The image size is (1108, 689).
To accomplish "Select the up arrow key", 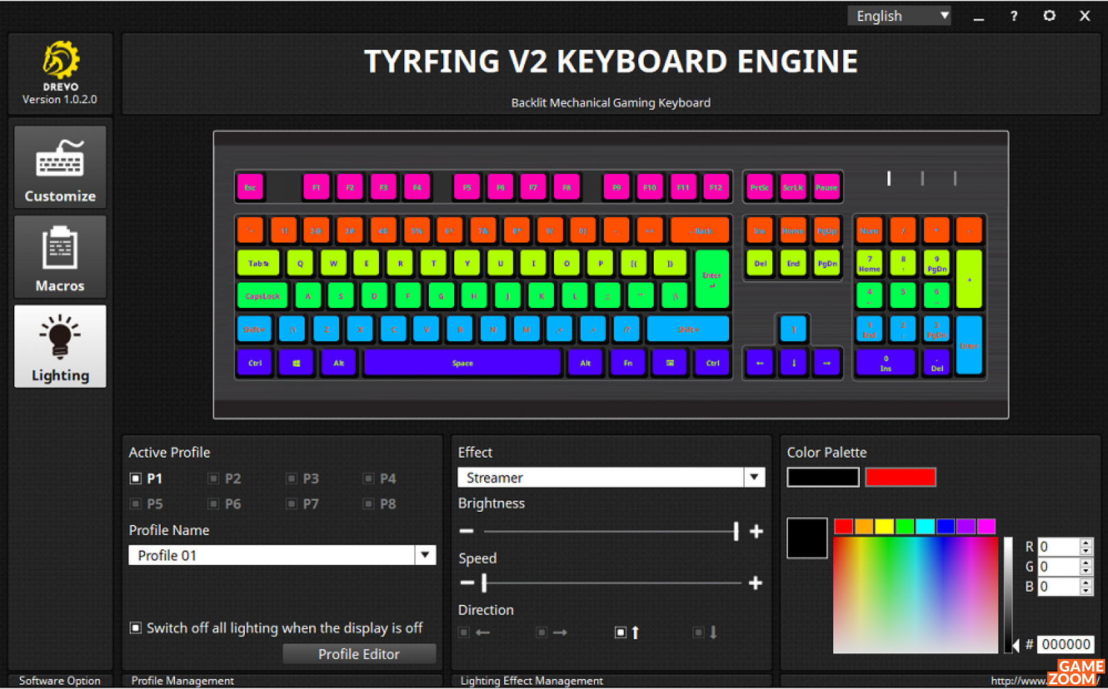I will [793, 329].
